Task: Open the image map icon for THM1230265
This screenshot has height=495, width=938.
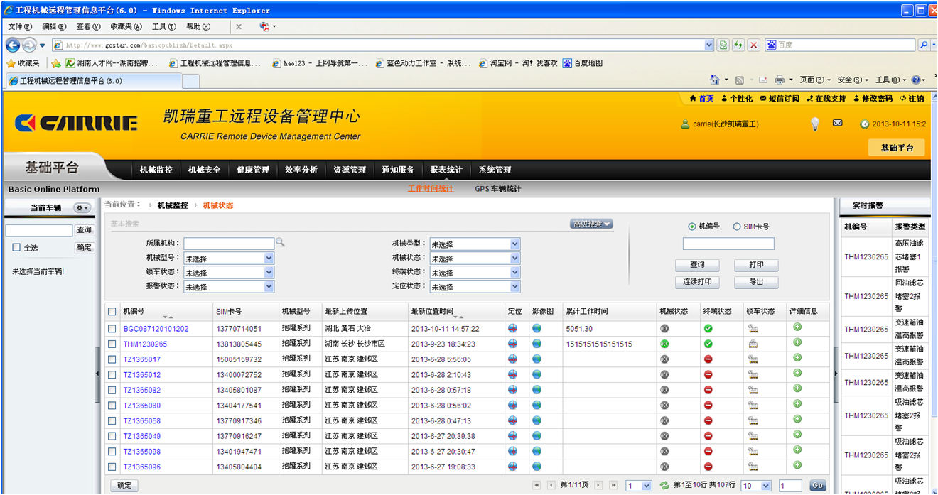Action: [537, 344]
